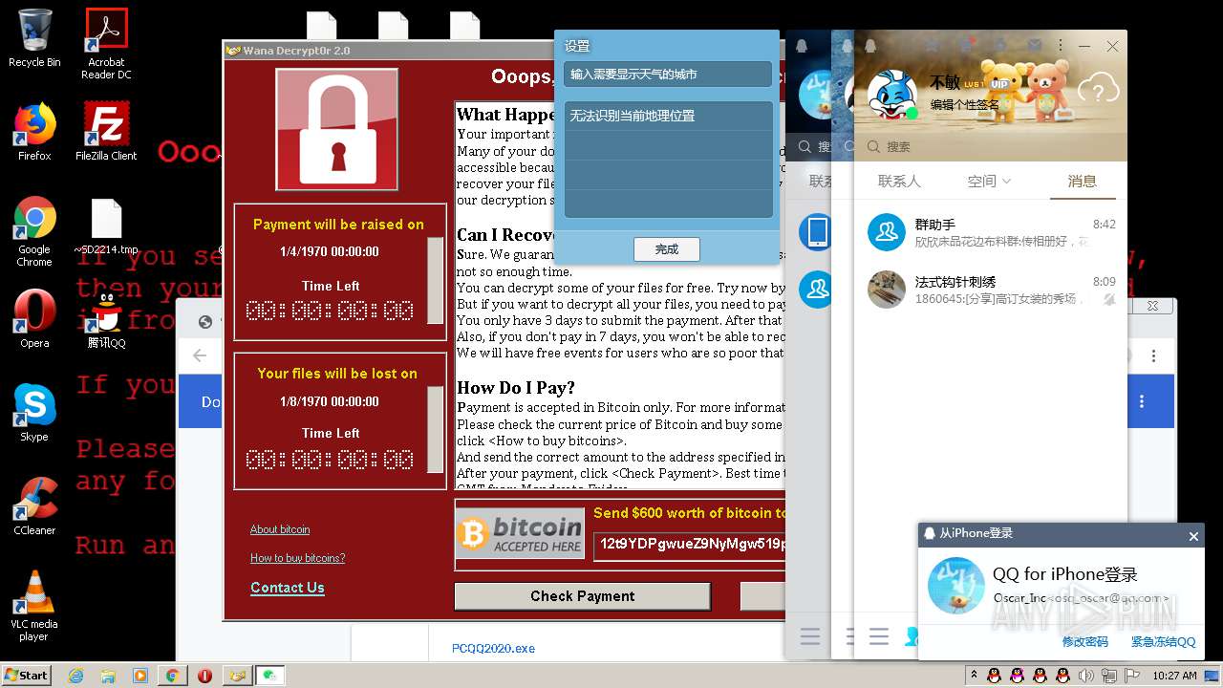This screenshot has height=688, width=1223.
Task: Open the Opera desktop shortcut
Action: tap(34, 318)
